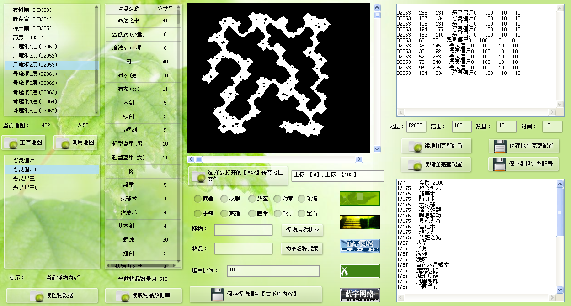This screenshot has width=571, height=306.
Task: Click map preview horizontal scrollbar right arrow
Action: click(359, 159)
